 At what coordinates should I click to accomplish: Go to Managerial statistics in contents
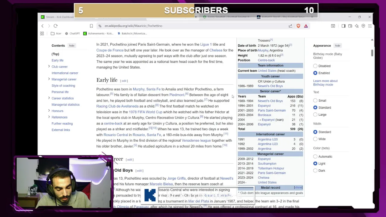[x=65, y=105]
